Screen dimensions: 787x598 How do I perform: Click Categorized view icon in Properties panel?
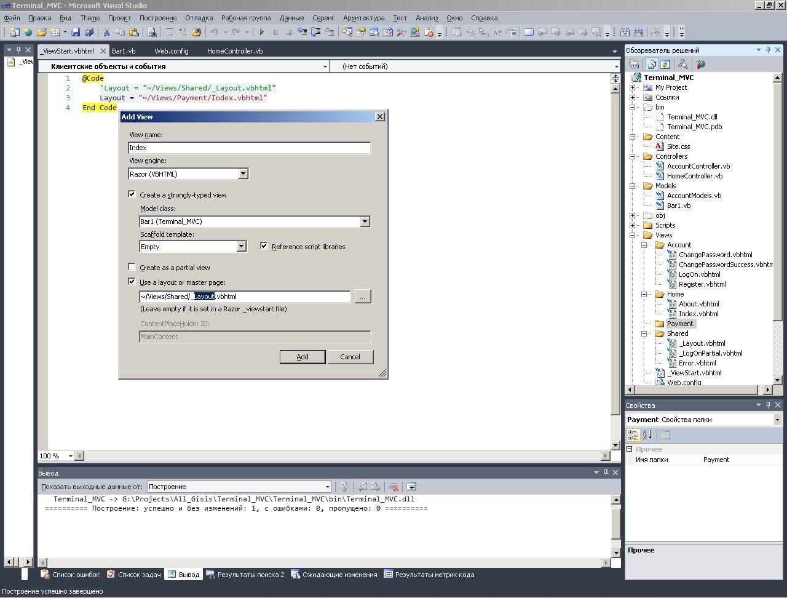tap(633, 435)
